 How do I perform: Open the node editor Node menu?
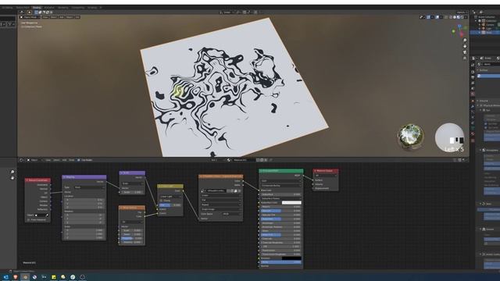[71, 160]
